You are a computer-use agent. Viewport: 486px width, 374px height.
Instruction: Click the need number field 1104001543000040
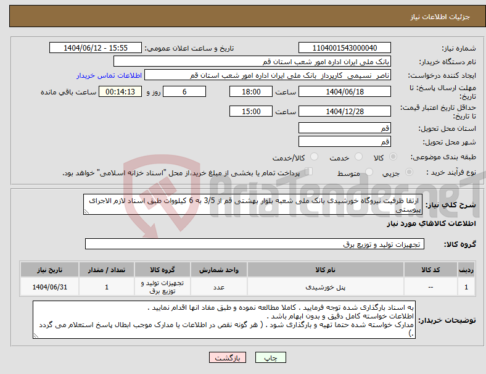coord(344,48)
